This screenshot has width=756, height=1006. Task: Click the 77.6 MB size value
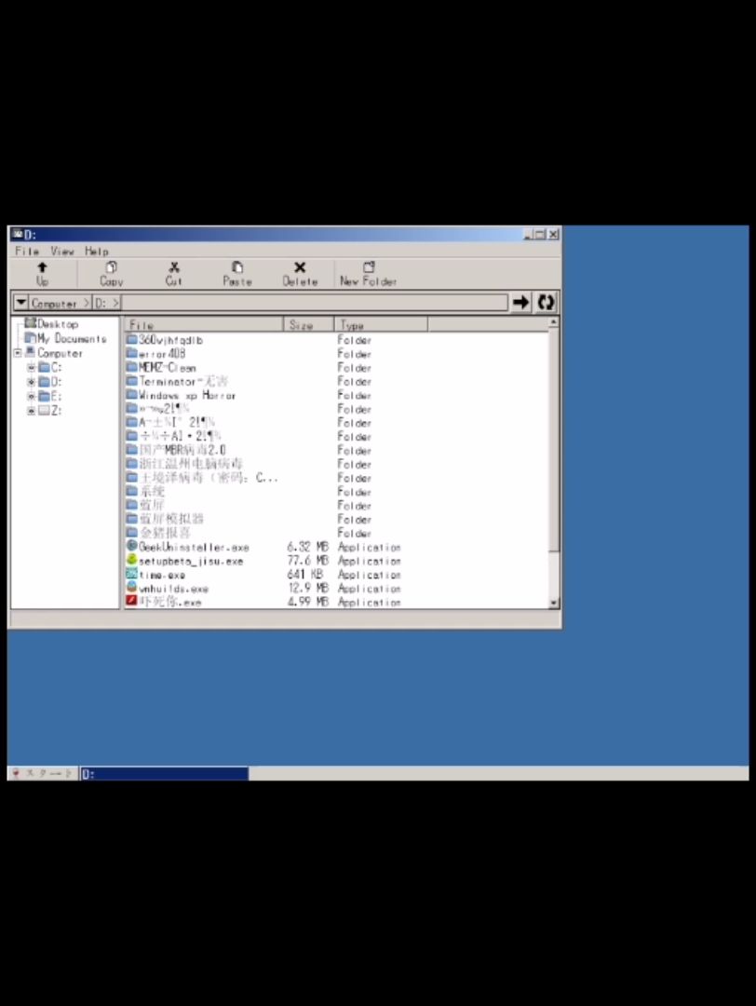[x=308, y=561]
